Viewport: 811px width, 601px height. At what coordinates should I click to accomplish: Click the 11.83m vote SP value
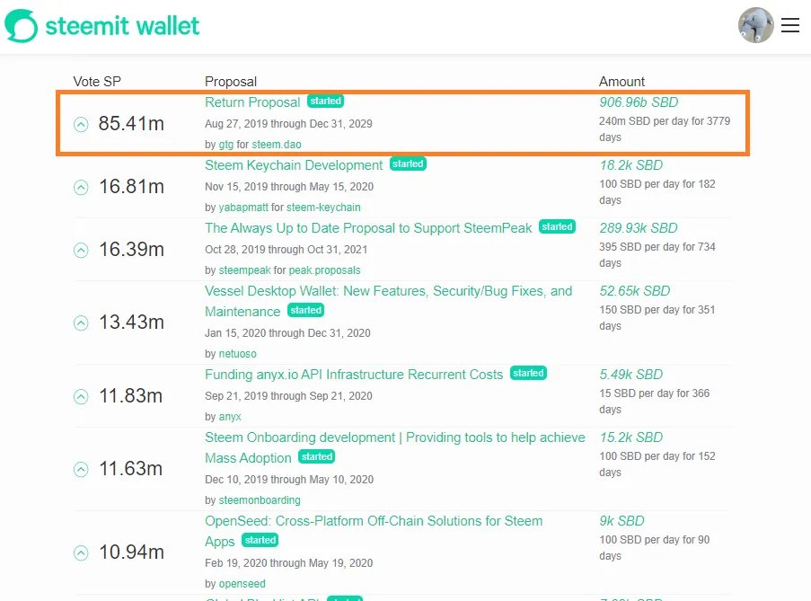point(130,396)
